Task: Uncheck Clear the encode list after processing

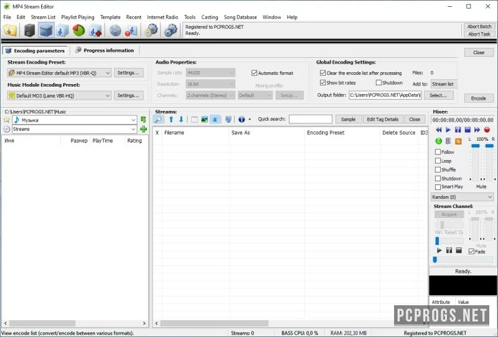Action: (x=322, y=73)
